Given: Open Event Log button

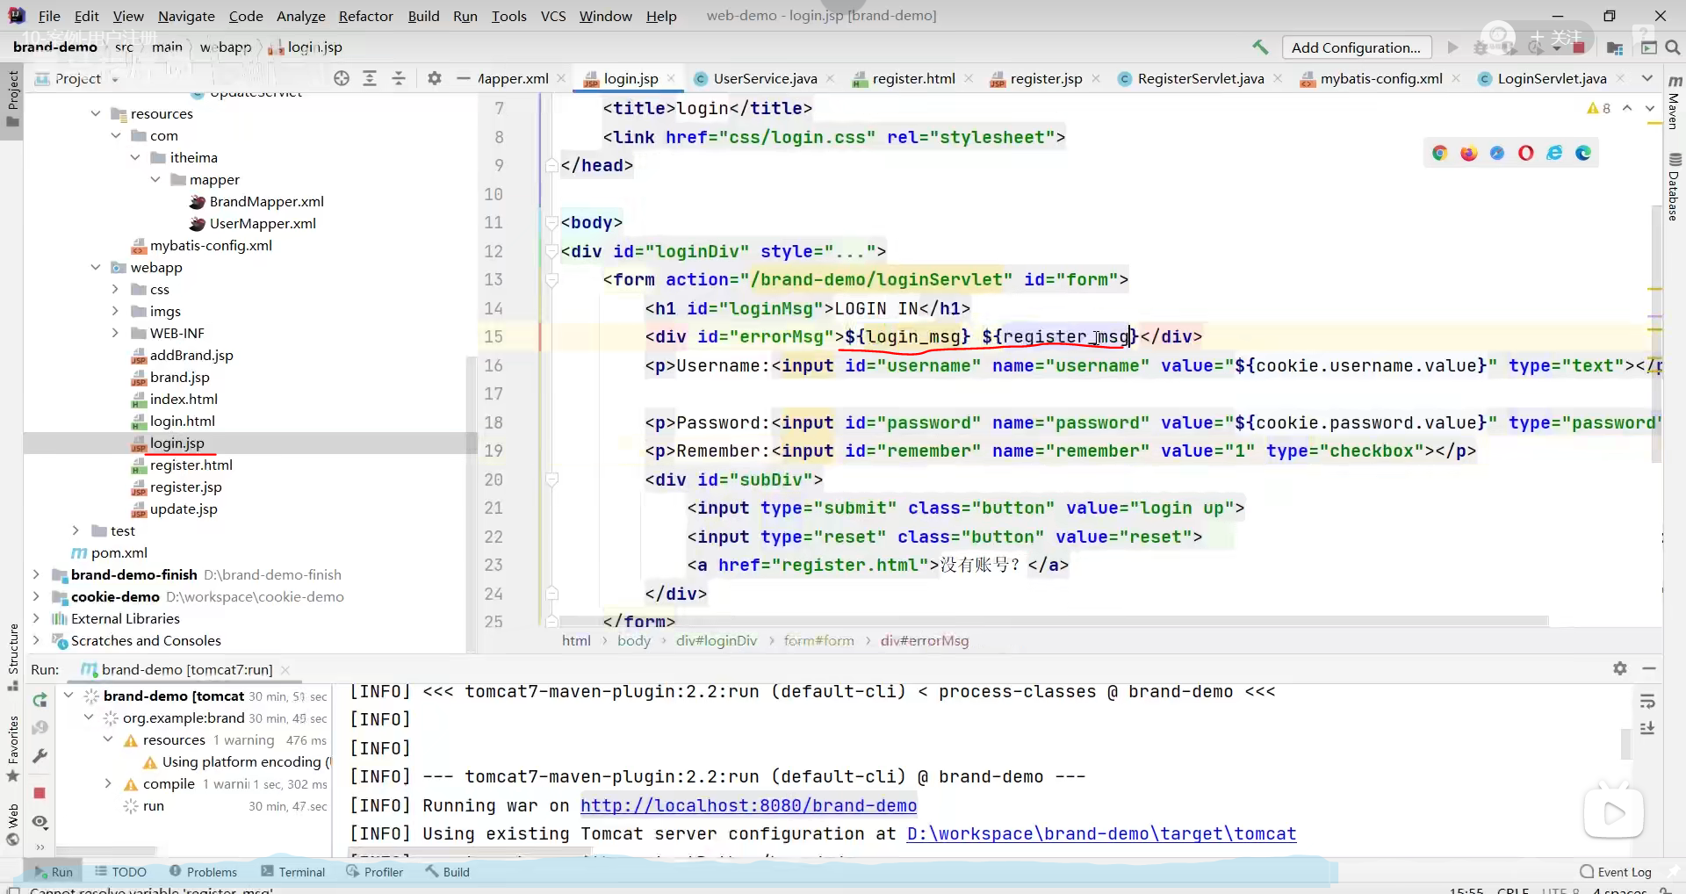Looking at the screenshot, I should click(1616, 872).
